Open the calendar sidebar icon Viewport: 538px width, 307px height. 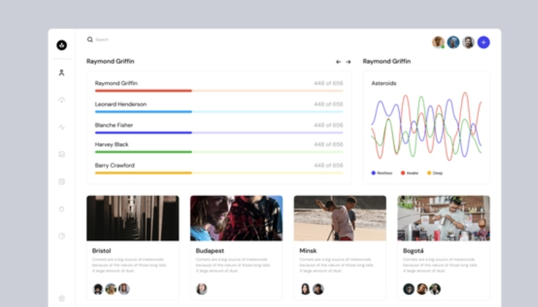(62, 181)
